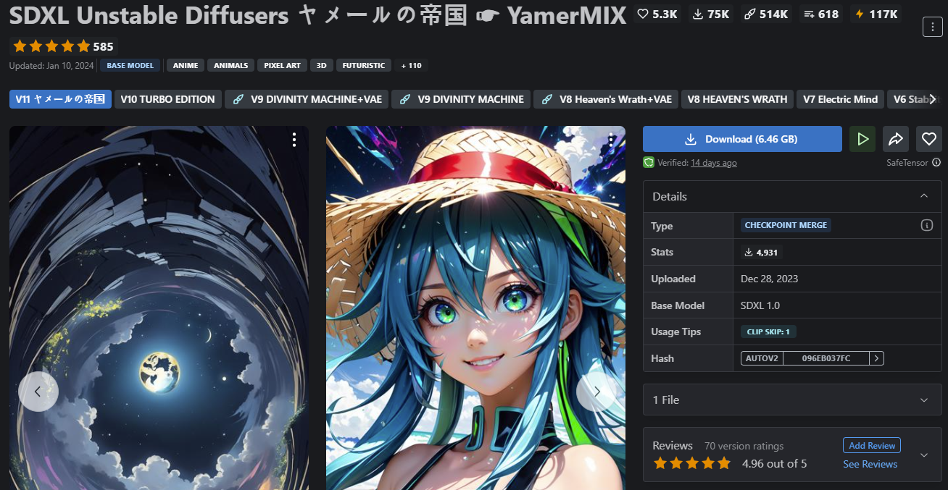
Task: Open the anime girl image three-dot menu
Action: pyautogui.click(x=611, y=140)
